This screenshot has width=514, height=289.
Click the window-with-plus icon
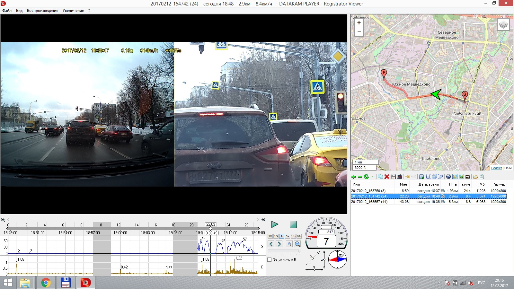(421, 177)
